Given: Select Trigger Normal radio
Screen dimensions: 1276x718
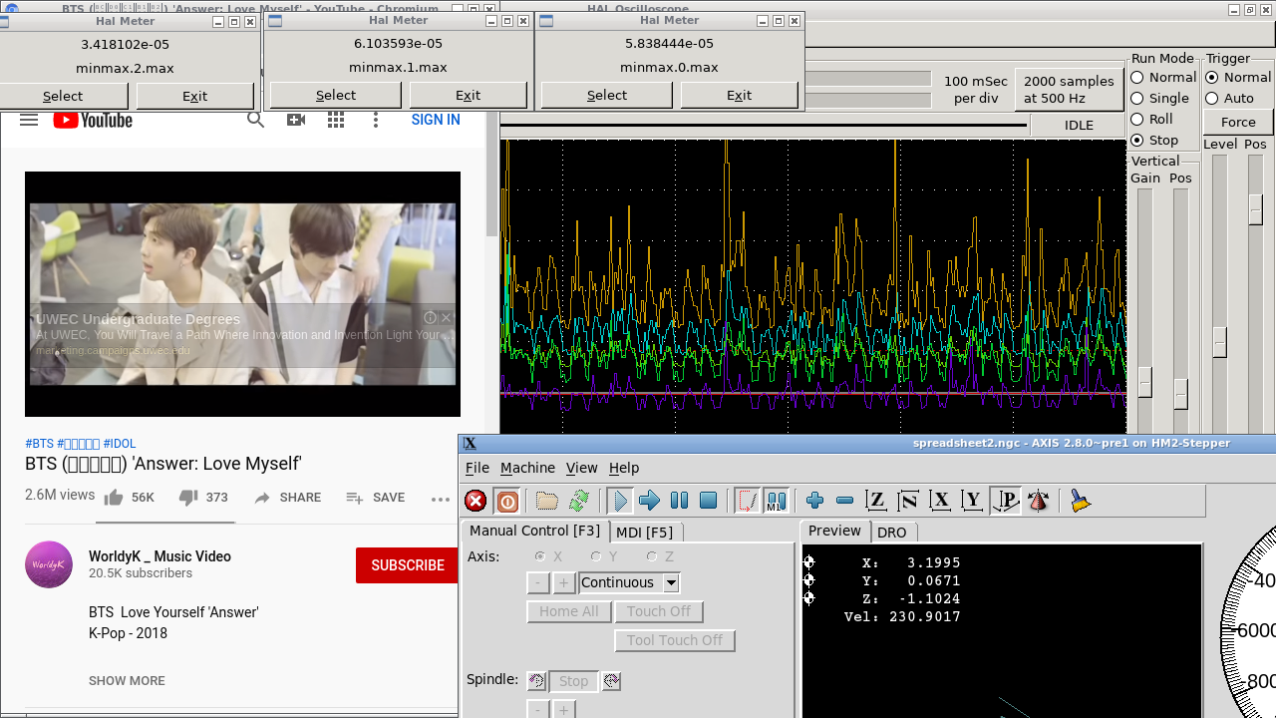Looking at the screenshot, I should 1212,78.
